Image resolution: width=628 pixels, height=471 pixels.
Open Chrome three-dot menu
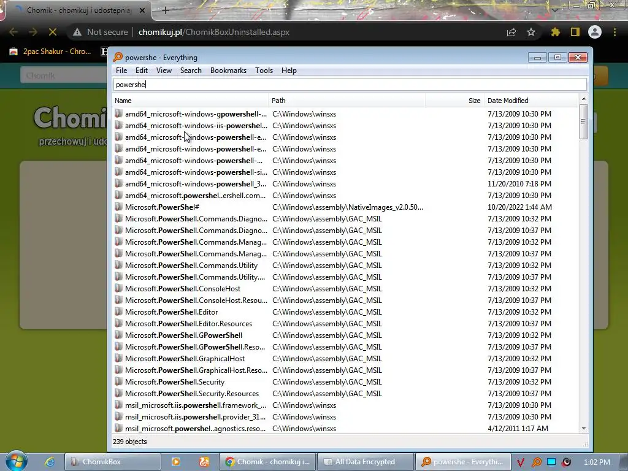[615, 32]
